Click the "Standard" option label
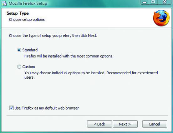 (x=30, y=50)
